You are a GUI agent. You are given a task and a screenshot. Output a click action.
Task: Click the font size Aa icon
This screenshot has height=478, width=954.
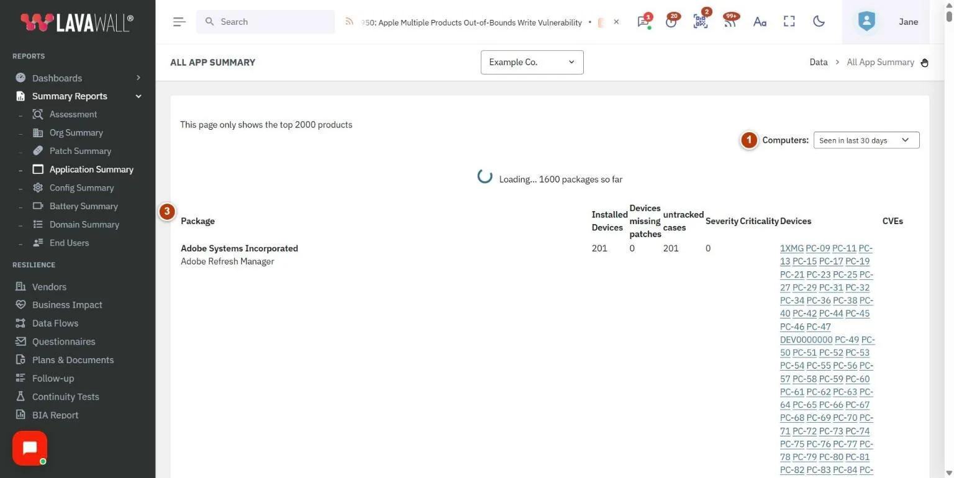pos(760,22)
